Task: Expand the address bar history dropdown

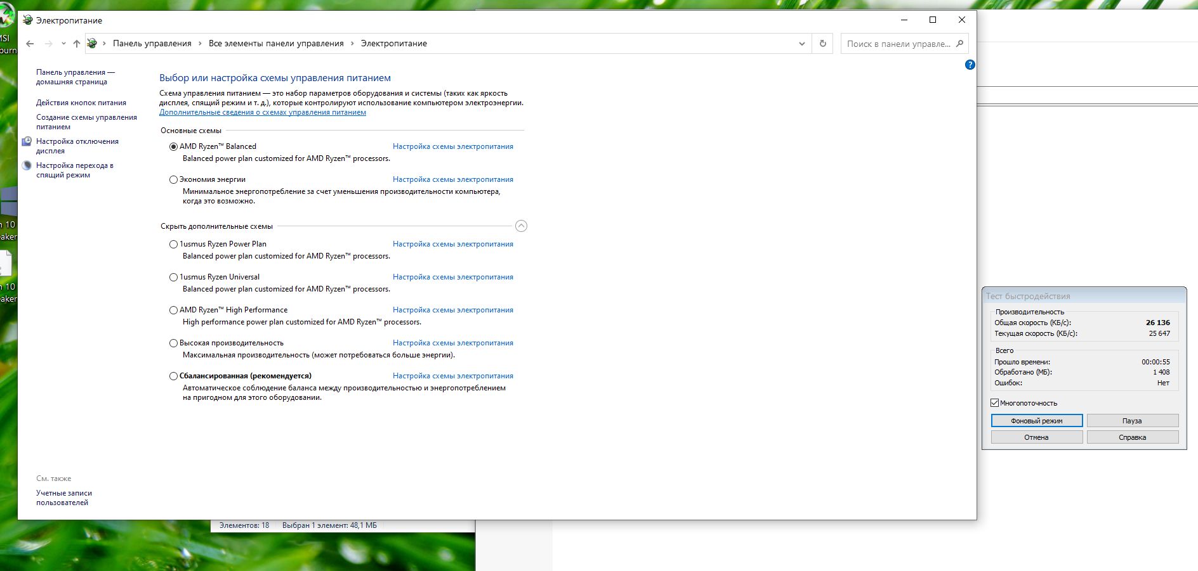Action: pyautogui.click(x=802, y=44)
